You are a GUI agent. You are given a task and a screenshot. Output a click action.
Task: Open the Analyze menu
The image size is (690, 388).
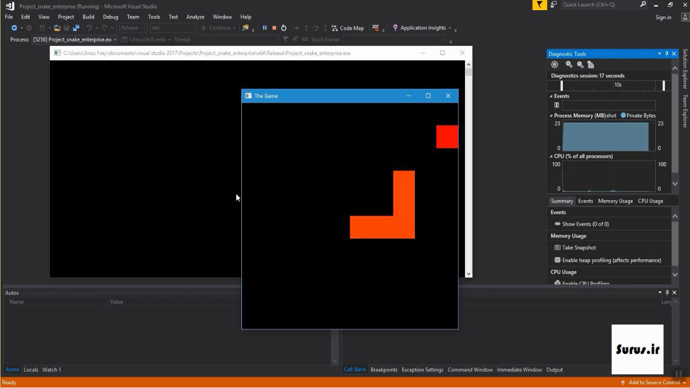[x=195, y=17]
